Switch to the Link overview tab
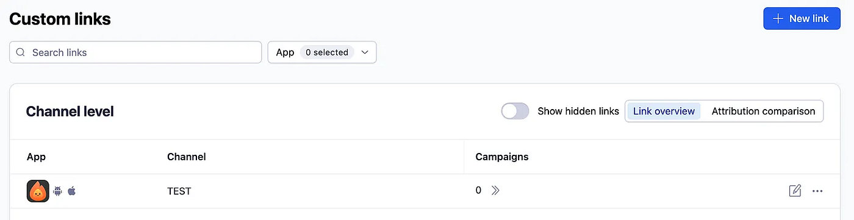854x220 pixels. 664,111
